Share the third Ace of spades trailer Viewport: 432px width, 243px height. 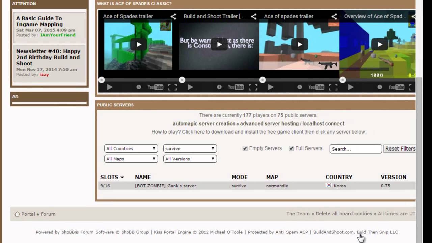(x=334, y=16)
